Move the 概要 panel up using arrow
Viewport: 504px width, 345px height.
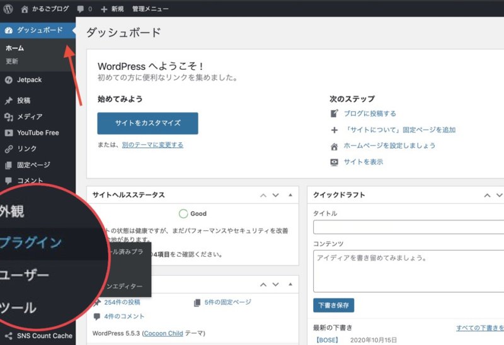(263, 285)
